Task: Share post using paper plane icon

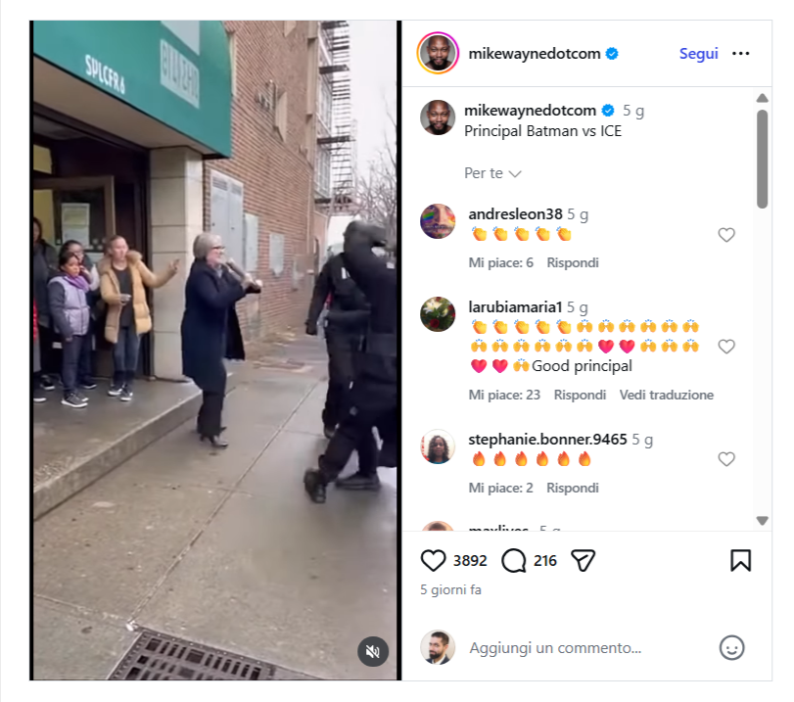Action: (x=583, y=561)
